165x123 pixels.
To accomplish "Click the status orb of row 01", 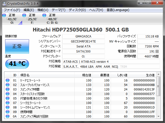I will click(x=8, y=80).
